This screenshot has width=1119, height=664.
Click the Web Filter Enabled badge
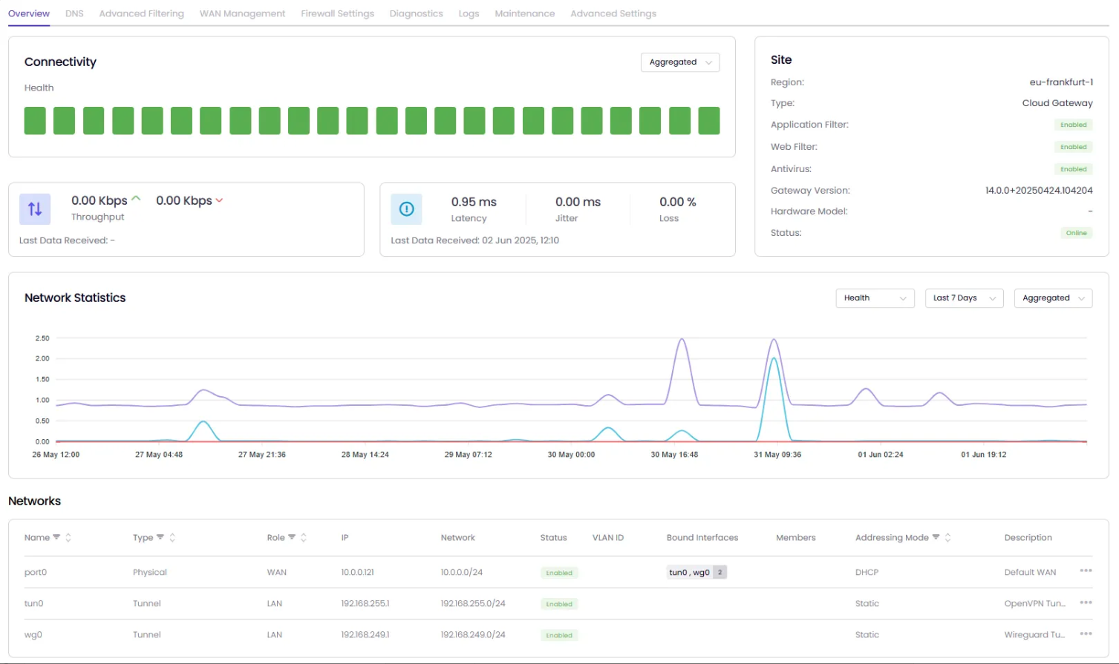pyautogui.click(x=1073, y=147)
